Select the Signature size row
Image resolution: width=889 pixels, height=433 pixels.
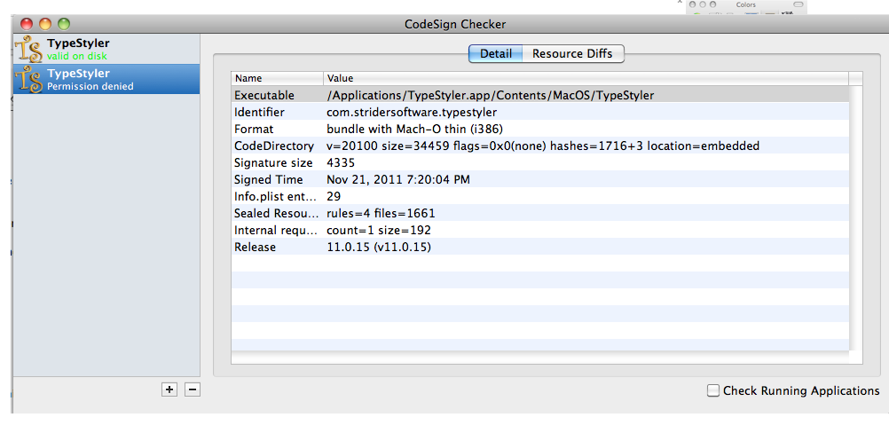[x=539, y=163]
